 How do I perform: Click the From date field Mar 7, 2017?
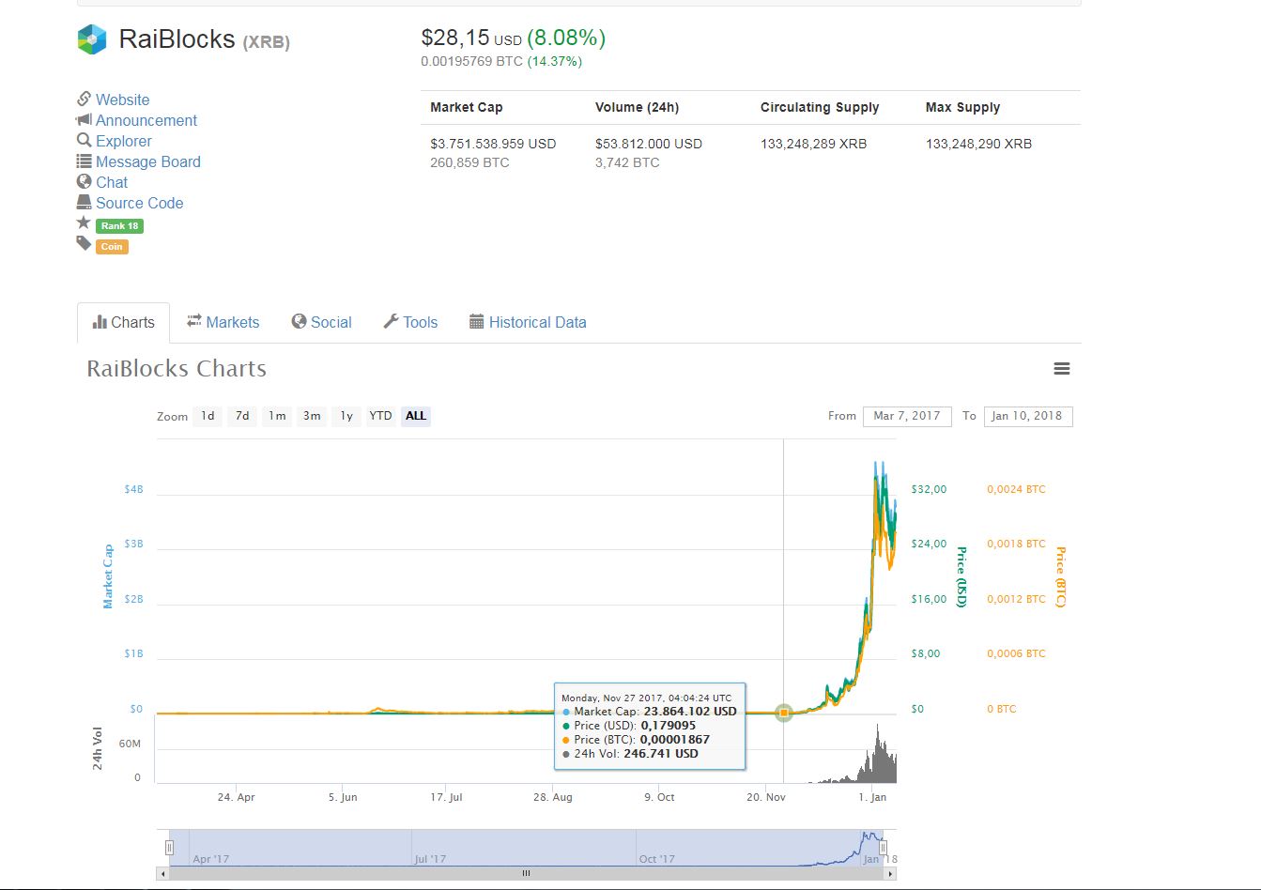(x=907, y=416)
